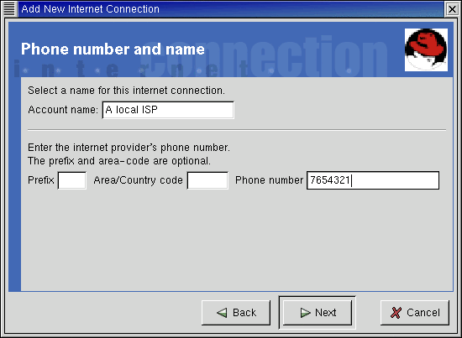This screenshot has height=338, width=462.
Task: Click the 'Phone number' label text
Action: coord(269,180)
